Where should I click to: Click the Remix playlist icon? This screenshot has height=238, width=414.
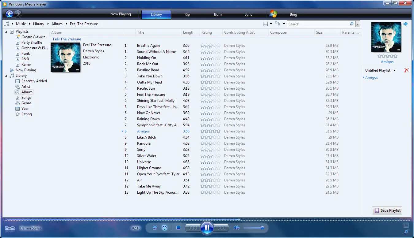click(x=18, y=65)
